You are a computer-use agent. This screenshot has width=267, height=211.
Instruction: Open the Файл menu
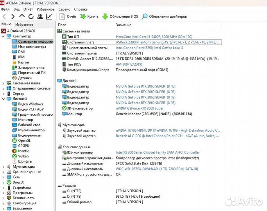pos(5,9)
